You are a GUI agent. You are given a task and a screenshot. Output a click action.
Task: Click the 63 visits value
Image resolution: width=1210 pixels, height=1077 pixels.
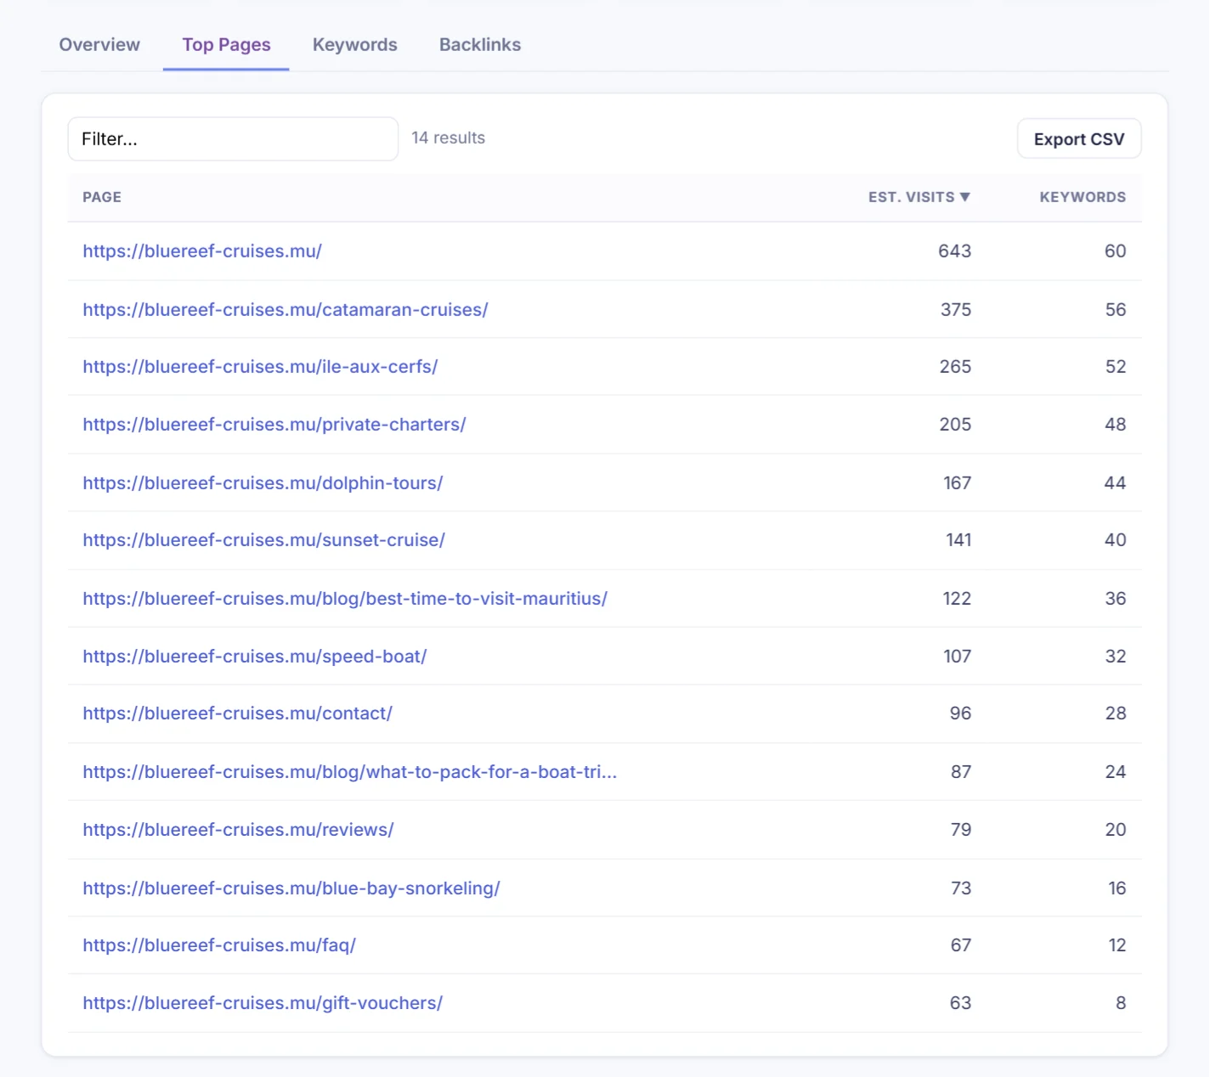[960, 1003]
